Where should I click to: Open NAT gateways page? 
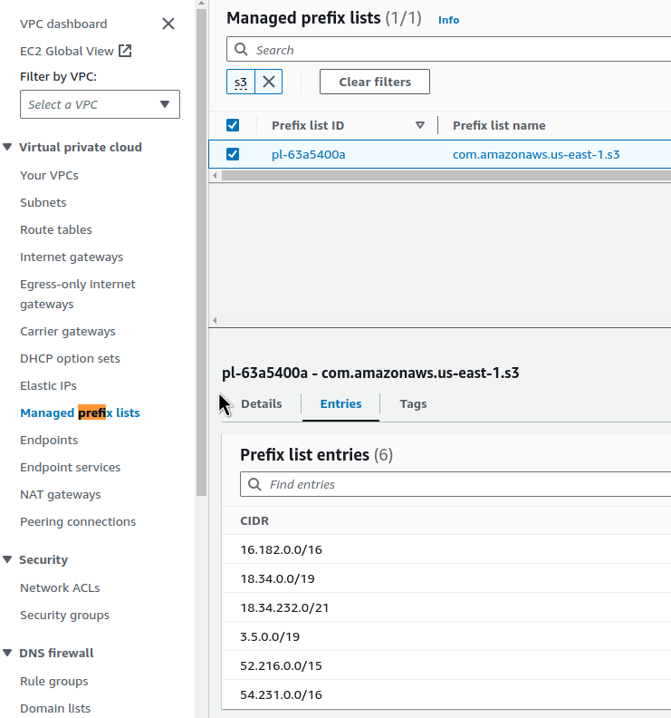(x=60, y=495)
